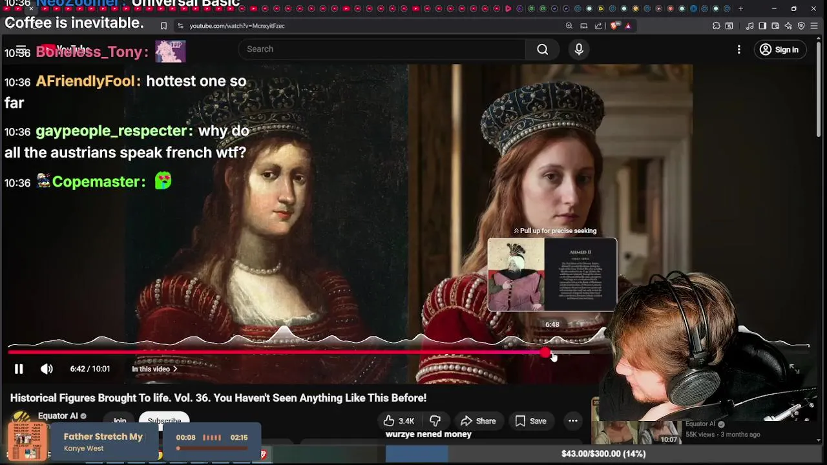Image resolution: width=827 pixels, height=465 pixels.
Task: Dislike the video with the thumbs-down icon
Action: coord(435,421)
